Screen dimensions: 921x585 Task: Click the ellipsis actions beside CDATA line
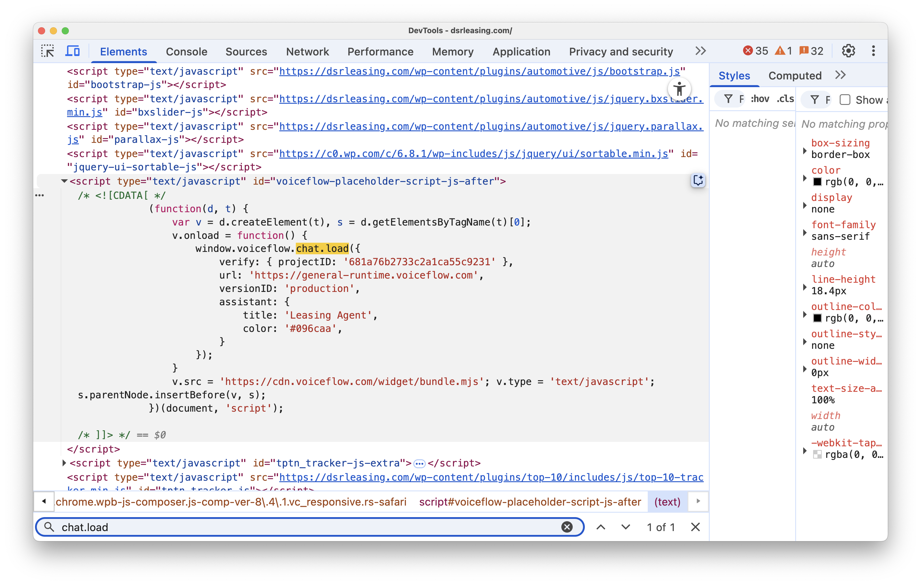tap(39, 195)
